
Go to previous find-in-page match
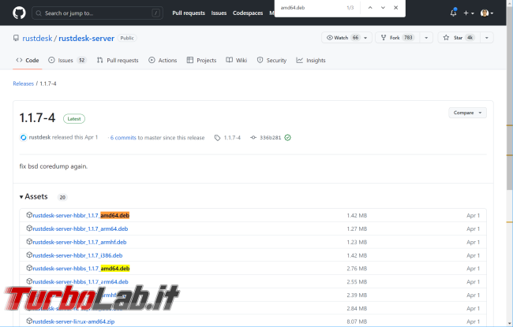tap(370, 8)
